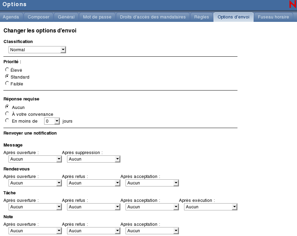Open Note Après refus dropdown
The height and width of the screenshot is (236, 297).
(93, 231)
